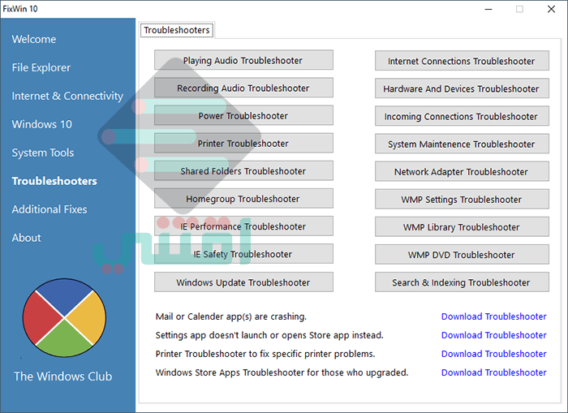Download Windows Store Apps troubleshooter
The height and width of the screenshot is (413, 568).
tap(493, 372)
